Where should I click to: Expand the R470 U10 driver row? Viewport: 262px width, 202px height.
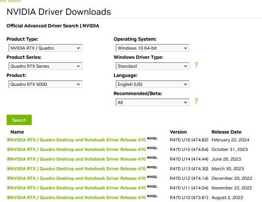pos(8,197)
